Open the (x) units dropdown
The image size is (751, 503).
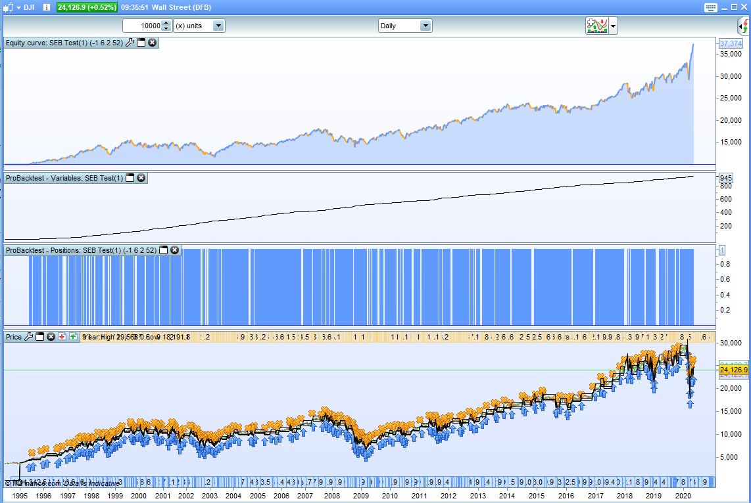tap(199, 26)
